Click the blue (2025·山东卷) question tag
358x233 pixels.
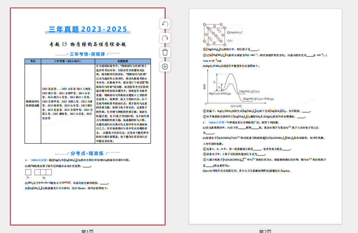click(217, 123)
